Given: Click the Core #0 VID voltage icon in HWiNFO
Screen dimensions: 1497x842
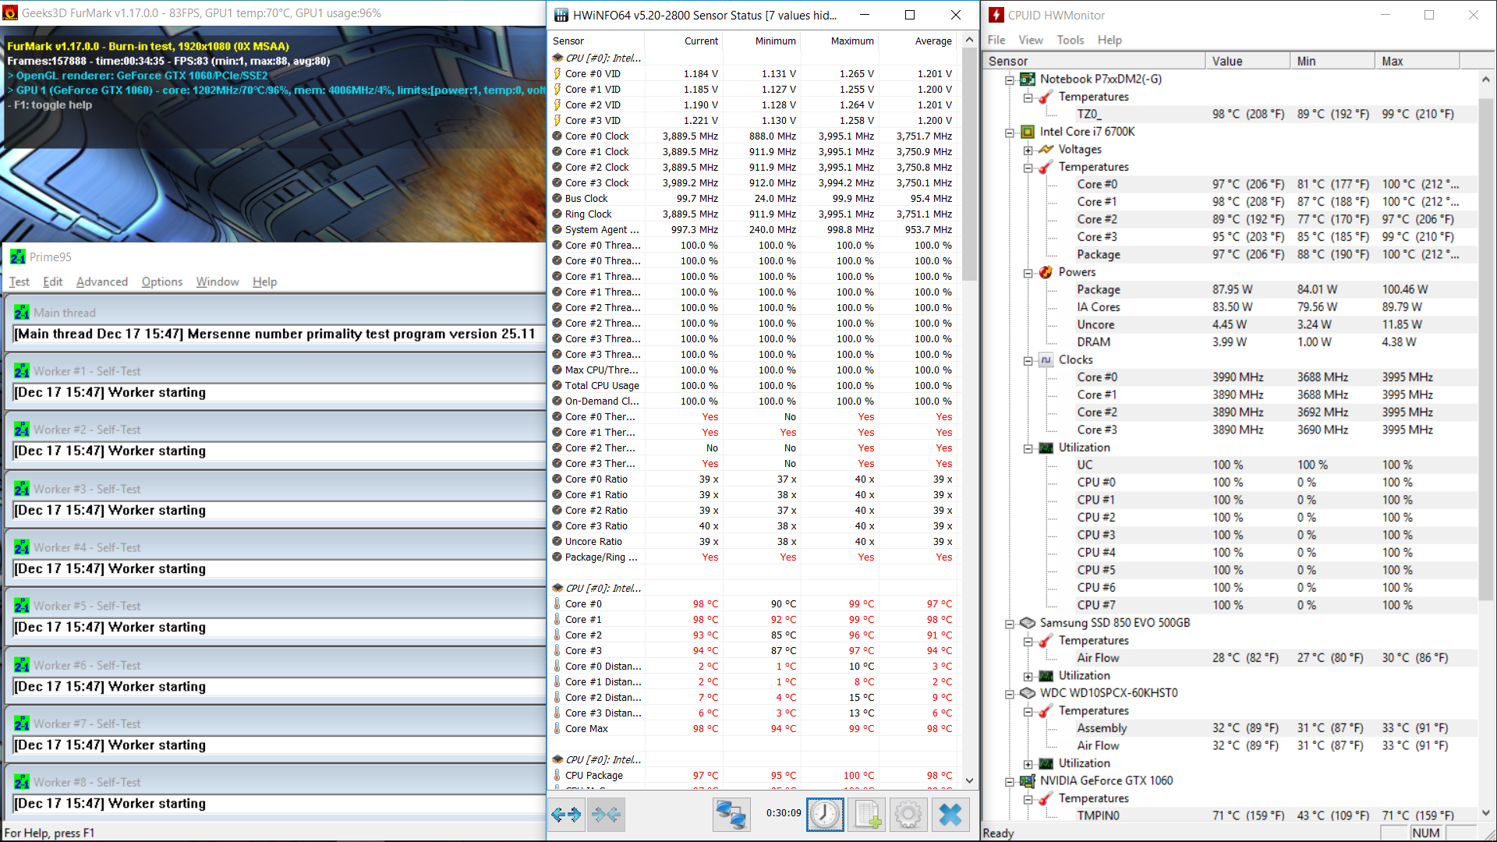Looking at the screenshot, I should (557, 73).
